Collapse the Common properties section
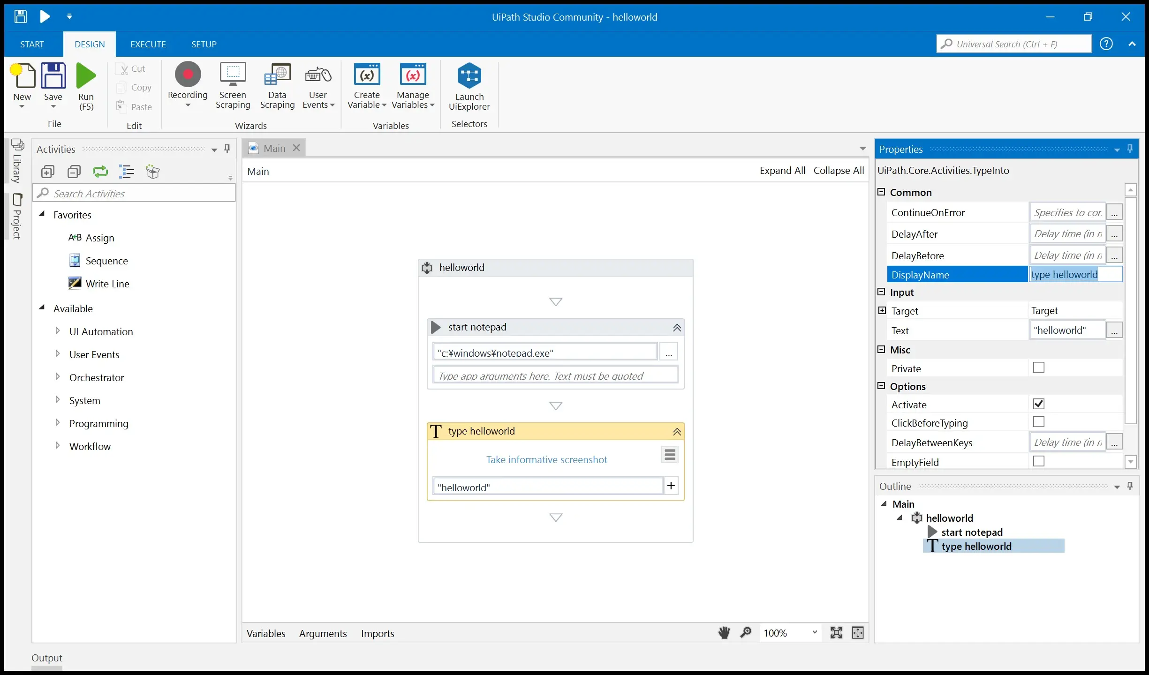Screen dimensions: 1149x675 [881, 192]
